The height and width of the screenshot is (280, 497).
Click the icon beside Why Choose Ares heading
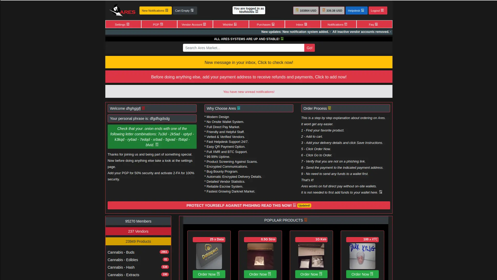[x=239, y=108]
